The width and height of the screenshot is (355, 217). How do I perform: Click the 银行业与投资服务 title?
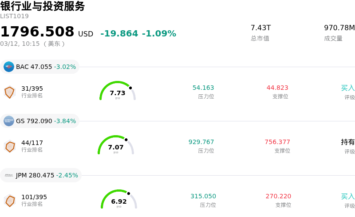pyautogui.click(x=43, y=6)
